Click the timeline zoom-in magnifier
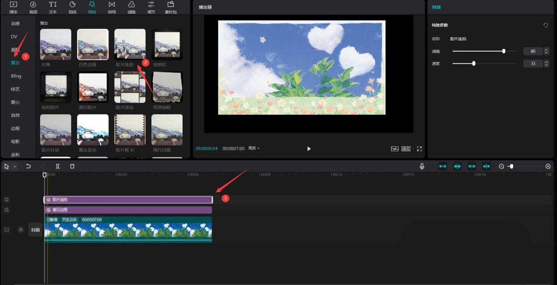Image resolution: width=557 pixels, height=285 pixels. (548, 166)
